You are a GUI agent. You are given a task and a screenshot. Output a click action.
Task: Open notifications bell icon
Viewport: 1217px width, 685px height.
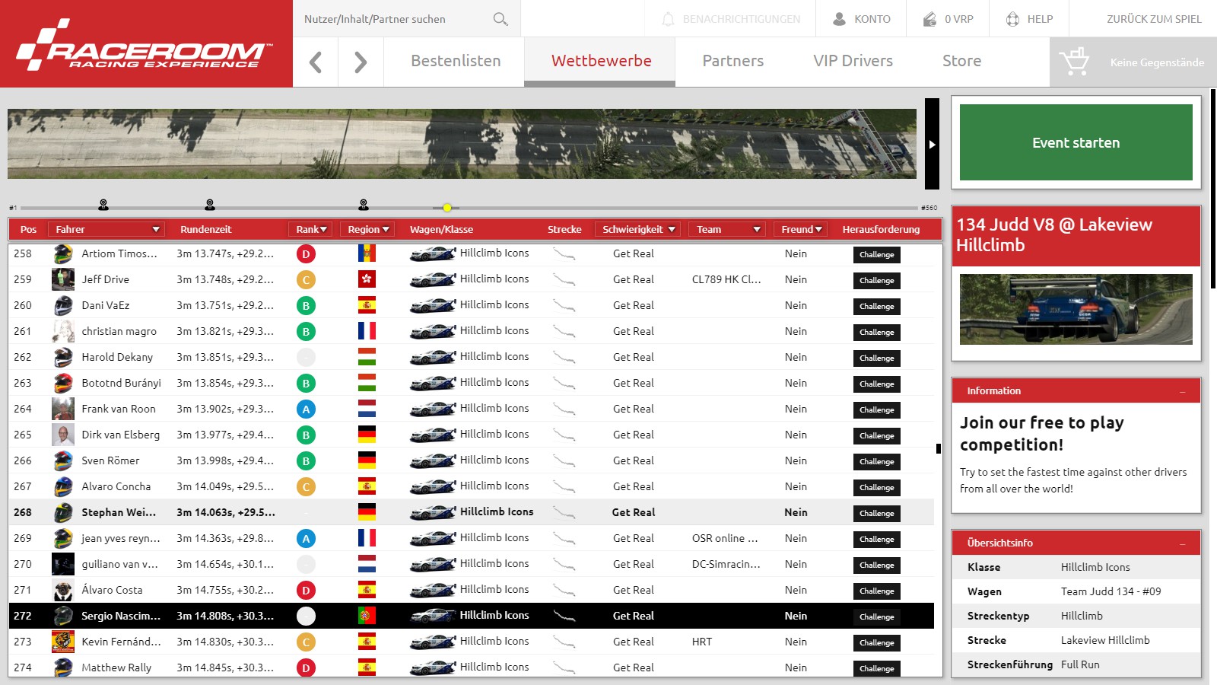tap(668, 19)
